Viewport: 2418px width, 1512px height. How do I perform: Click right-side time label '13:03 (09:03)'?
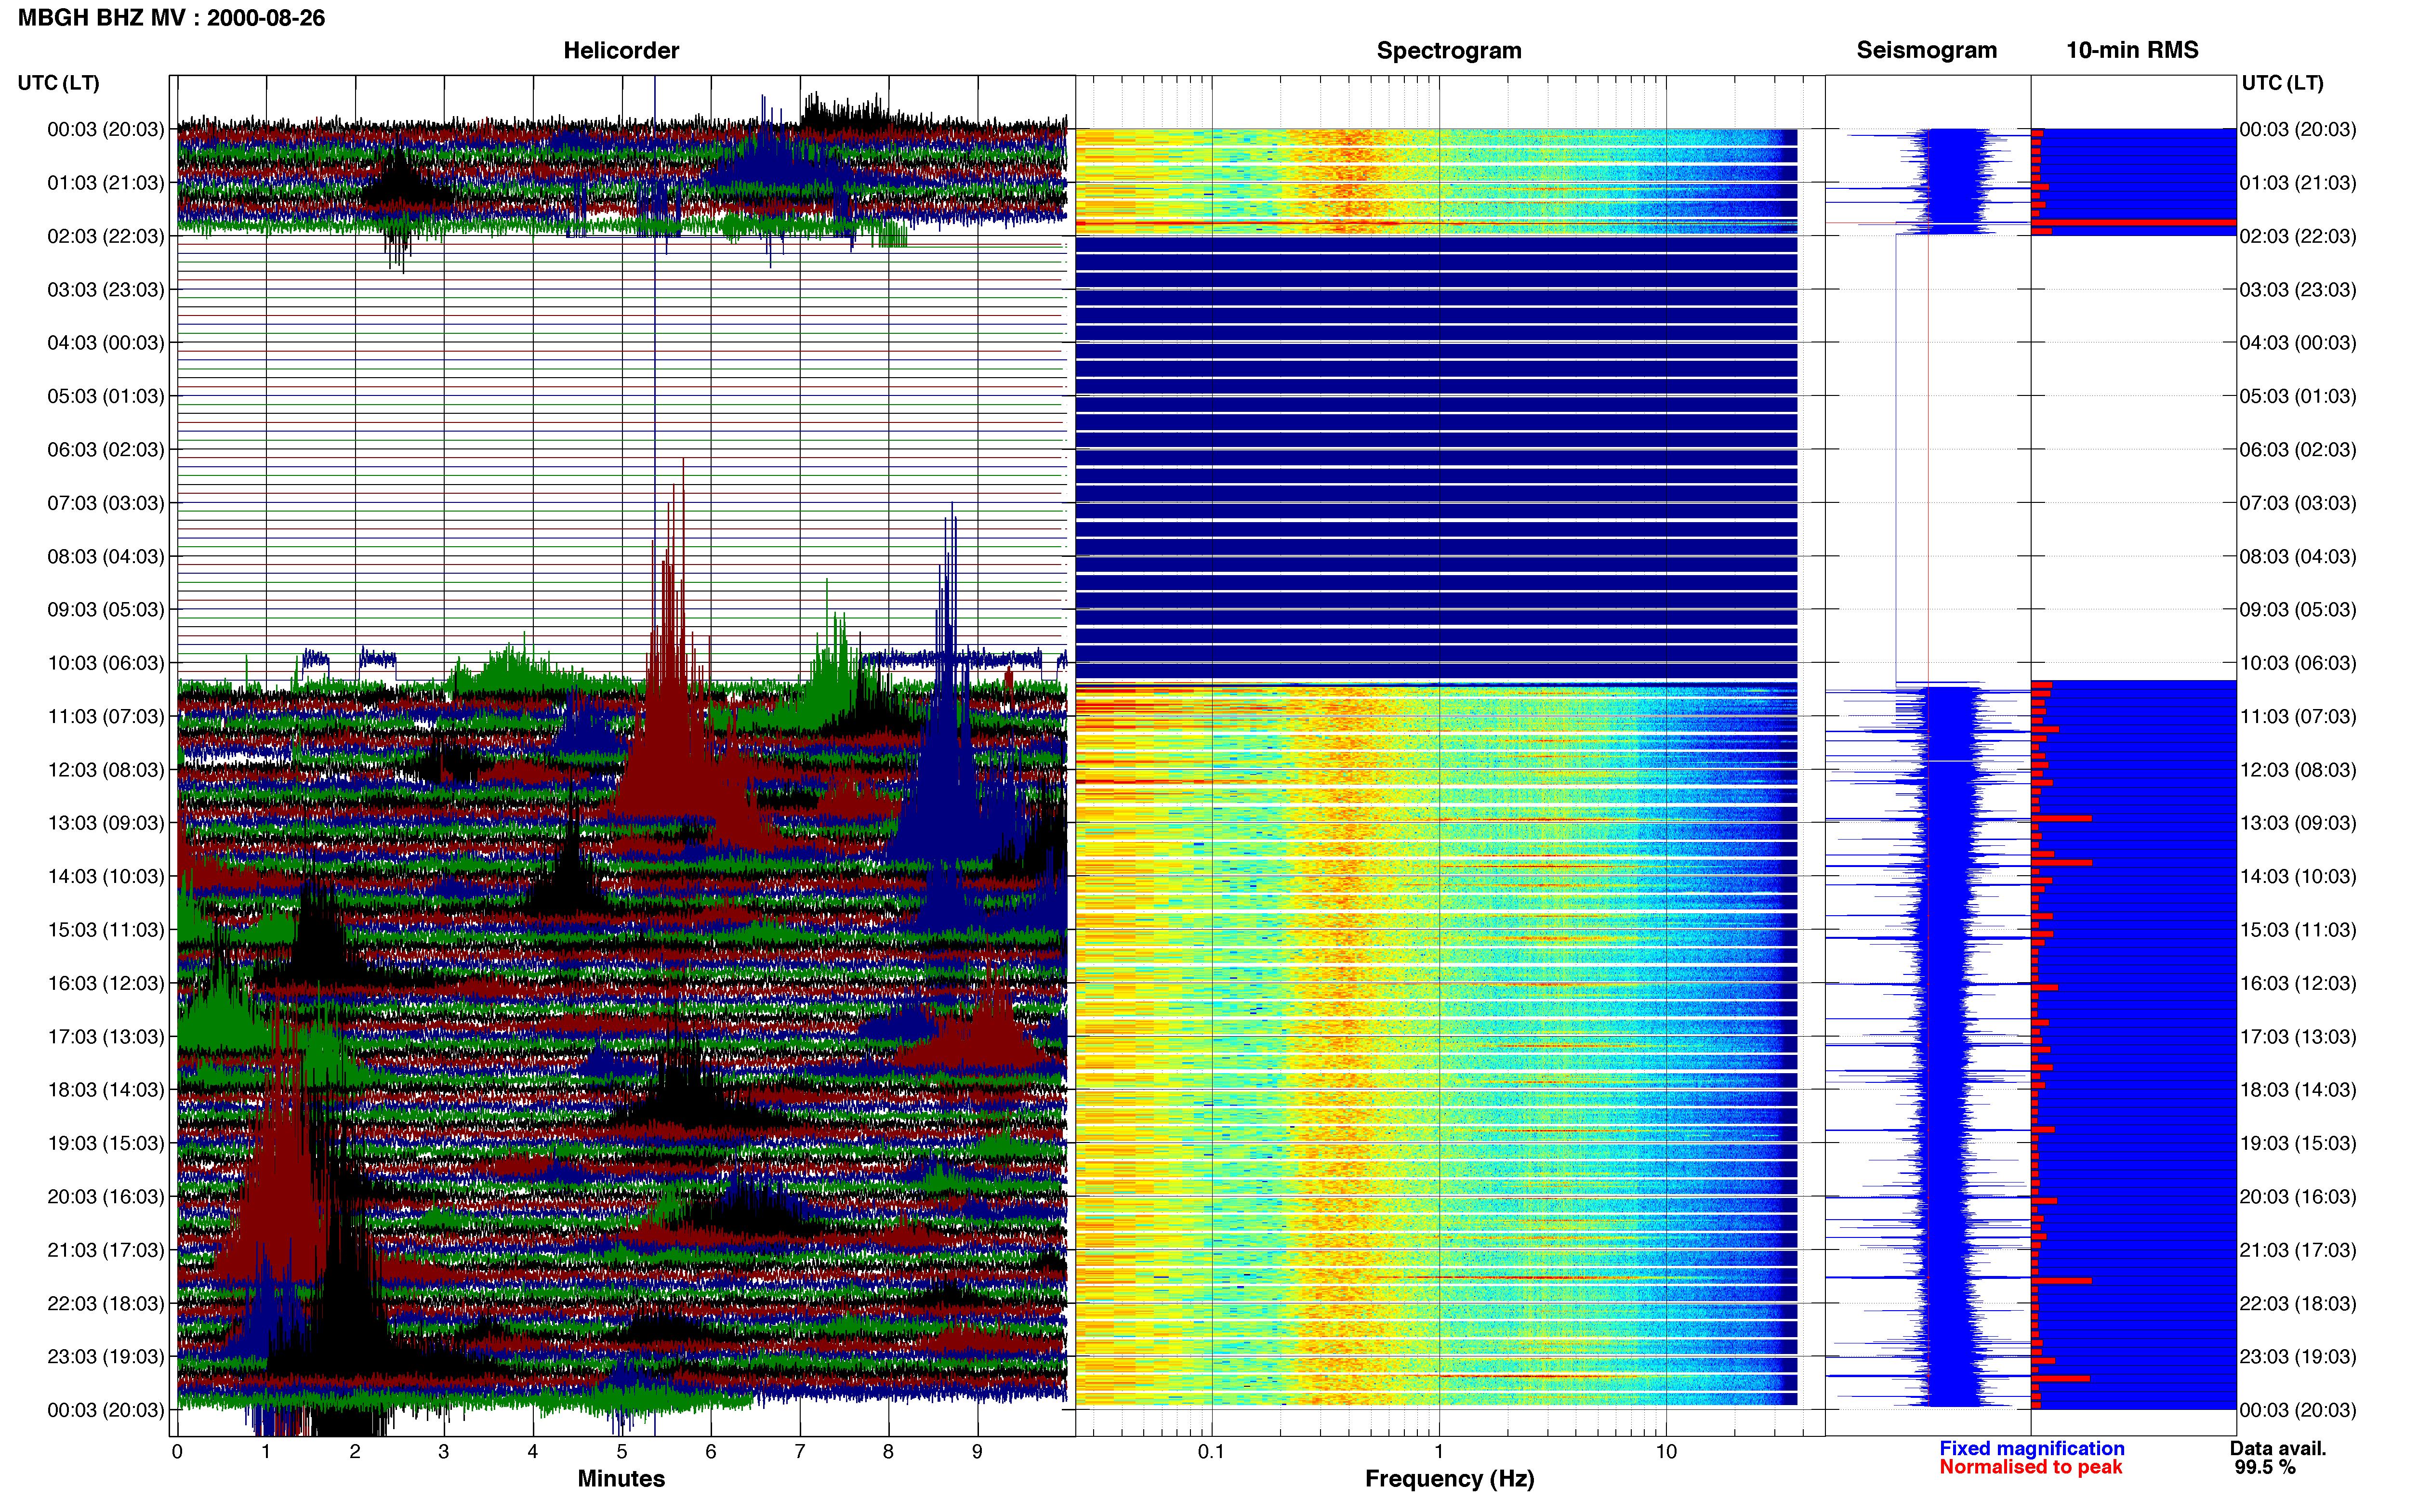[2297, 823]
